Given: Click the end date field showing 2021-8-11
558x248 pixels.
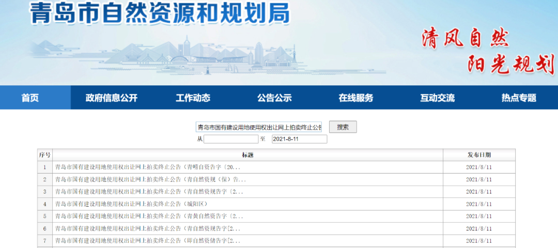Looking at the screenshot, I should click(299, 139).
